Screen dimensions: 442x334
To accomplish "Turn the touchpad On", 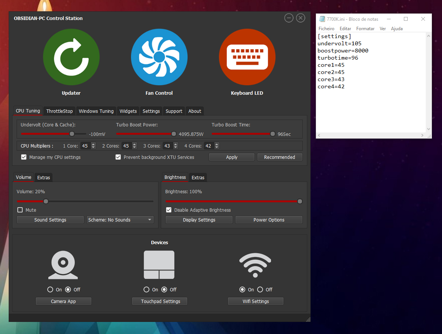I will (146, 289).
